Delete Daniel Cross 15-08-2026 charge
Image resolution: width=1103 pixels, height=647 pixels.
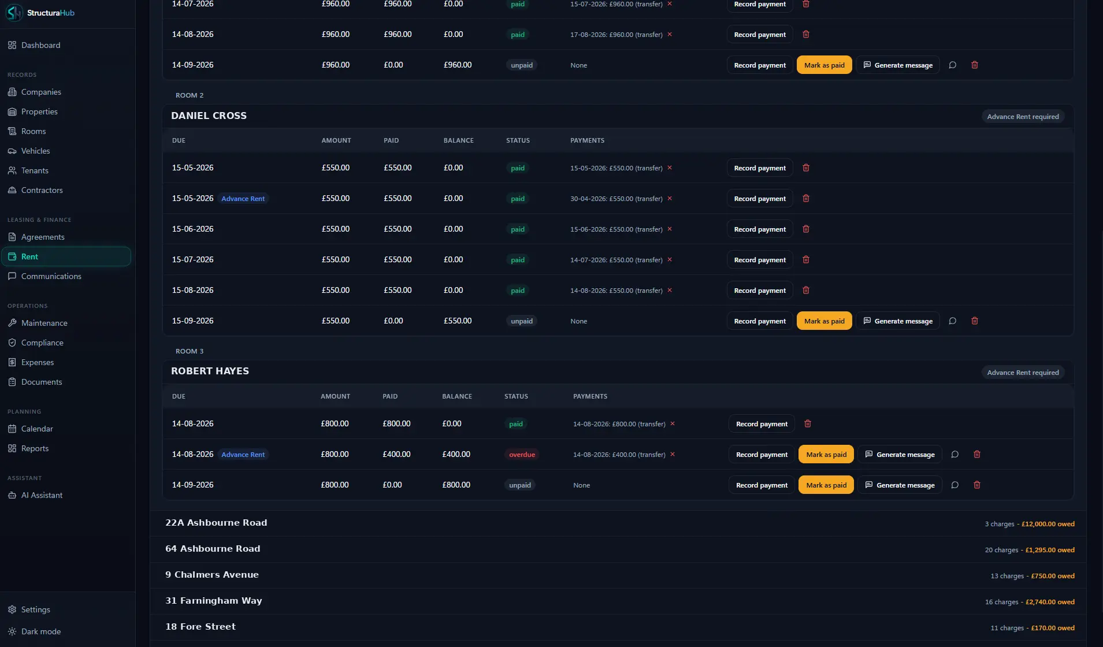click(x=806, y=290)
